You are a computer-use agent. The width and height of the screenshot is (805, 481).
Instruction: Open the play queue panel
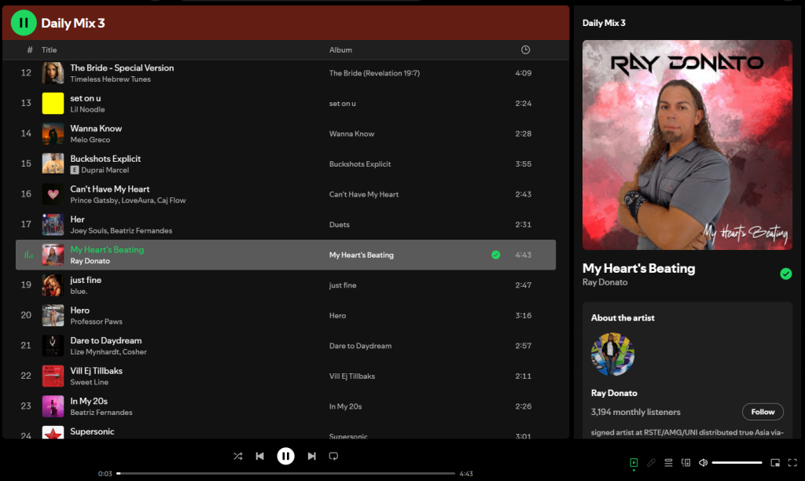667,462
